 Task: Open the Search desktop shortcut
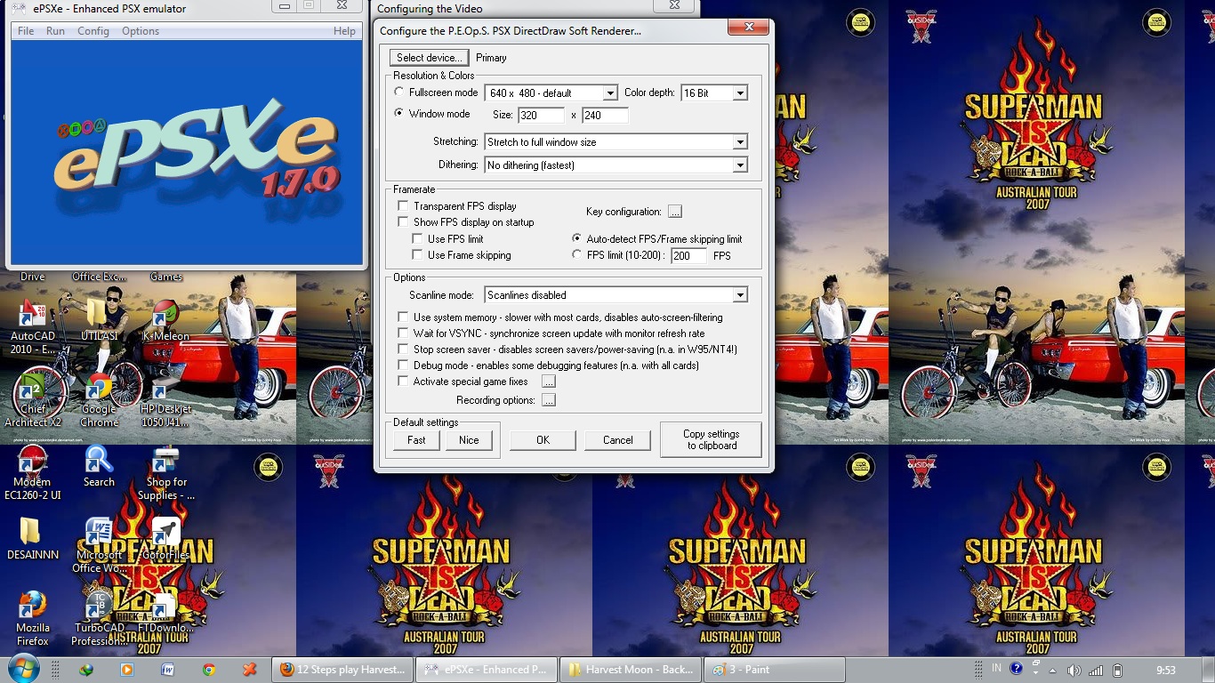99,467
